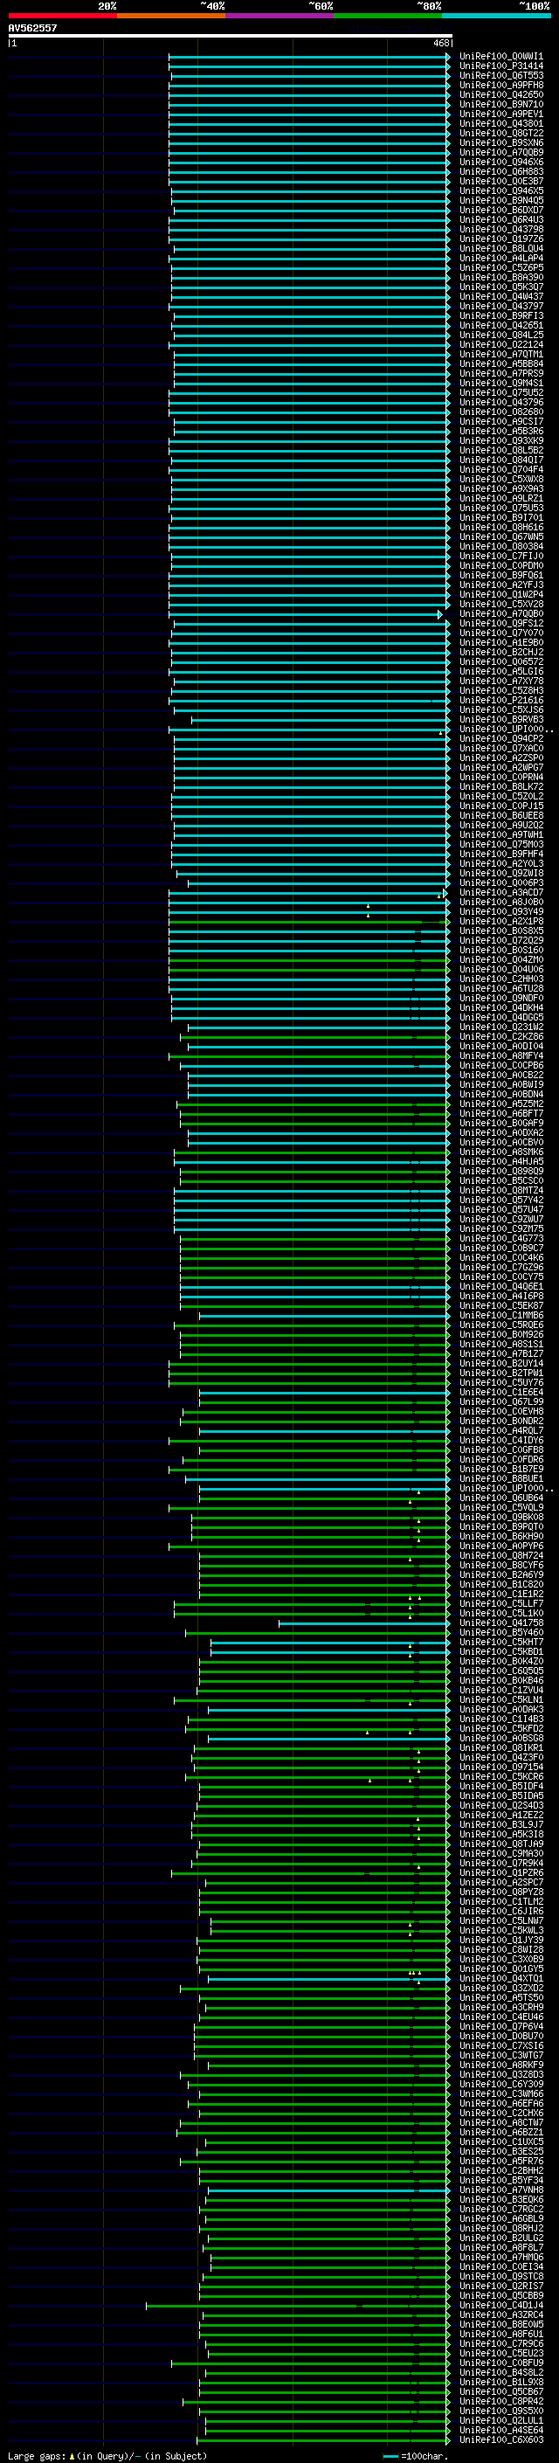Select the UniRef100_A4LAP4 label

[501, 258]
